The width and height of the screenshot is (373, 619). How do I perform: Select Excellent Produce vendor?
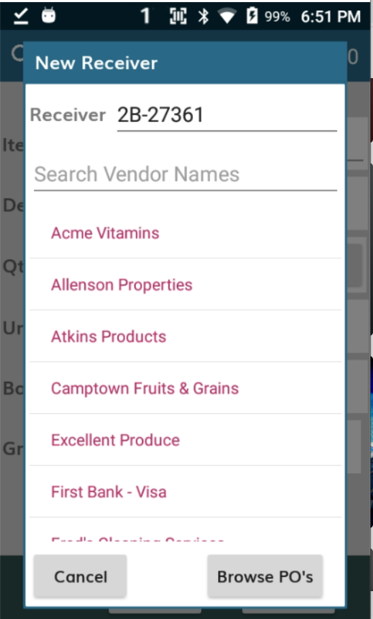[x=185, y=440]
